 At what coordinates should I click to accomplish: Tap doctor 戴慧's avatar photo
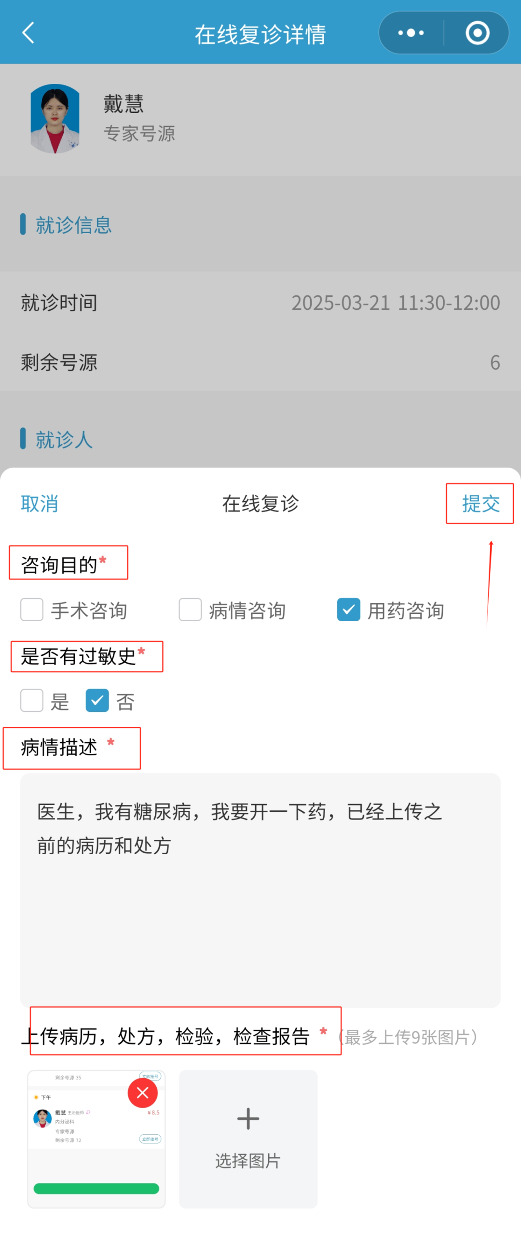pyautogui.click(x=55, y=119)
